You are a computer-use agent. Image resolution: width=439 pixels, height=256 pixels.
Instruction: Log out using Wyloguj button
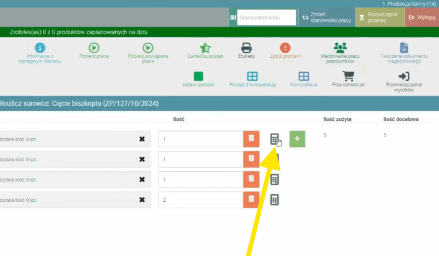click(422, 18)
